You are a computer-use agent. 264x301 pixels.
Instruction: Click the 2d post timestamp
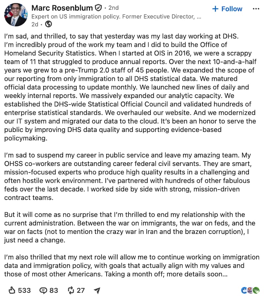pos(35,24)
